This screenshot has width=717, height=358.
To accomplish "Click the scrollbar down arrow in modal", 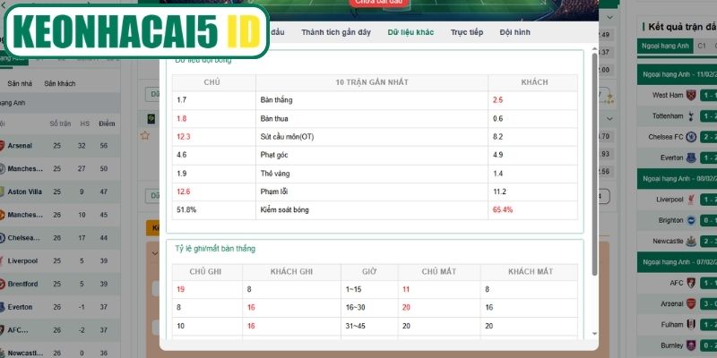I will tap(594, 334).
